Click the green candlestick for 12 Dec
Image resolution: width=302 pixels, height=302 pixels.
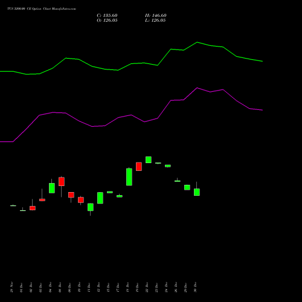click(100, 198)
